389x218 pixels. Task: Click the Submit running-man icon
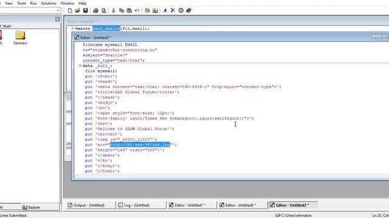(165, 10)
